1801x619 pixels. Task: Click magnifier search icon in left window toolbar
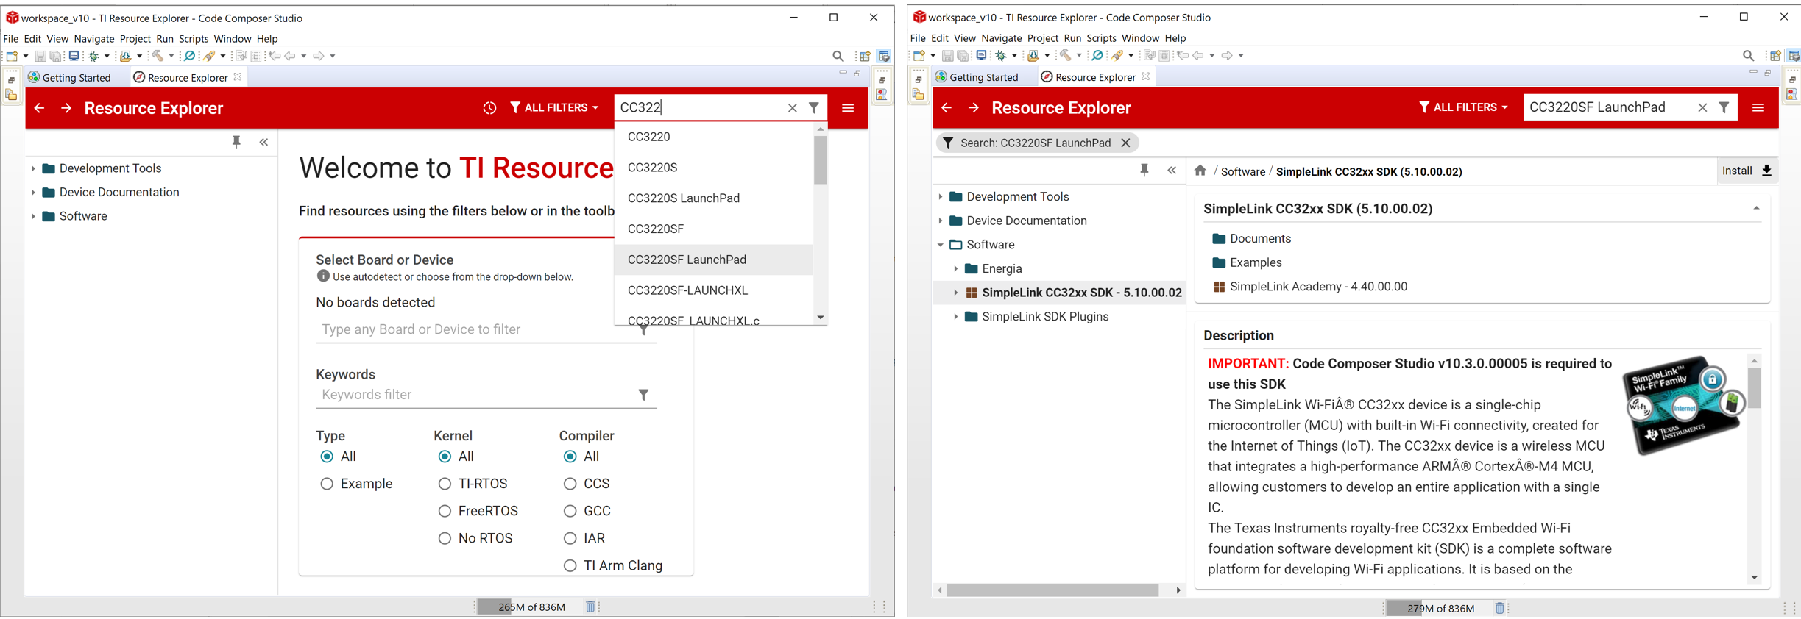tap(838, 56)
